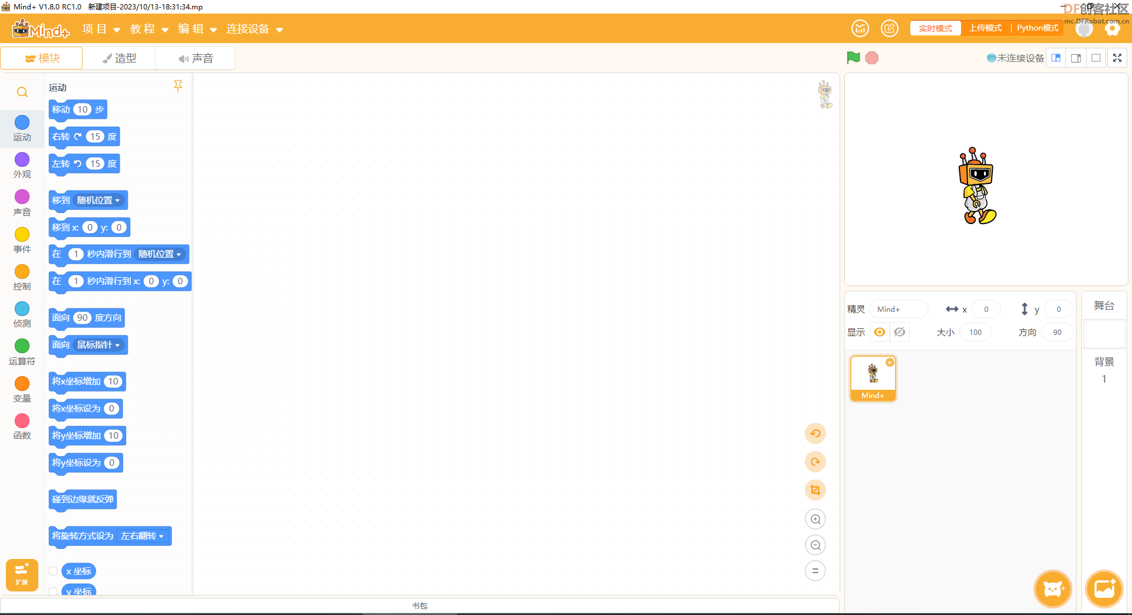Image resolution: width=1132 pixels, height=615 pixels.
Task: Switch to the 声音 sounds tab
Action: click(195, 58)
